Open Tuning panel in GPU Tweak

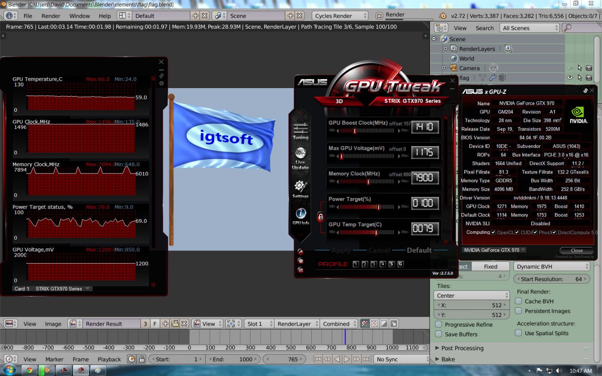coord(300,130)
